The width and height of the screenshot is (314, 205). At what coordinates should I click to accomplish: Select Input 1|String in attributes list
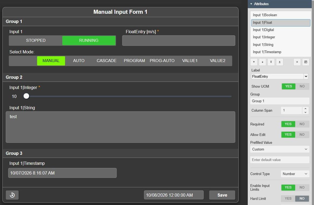pos(281,45)
